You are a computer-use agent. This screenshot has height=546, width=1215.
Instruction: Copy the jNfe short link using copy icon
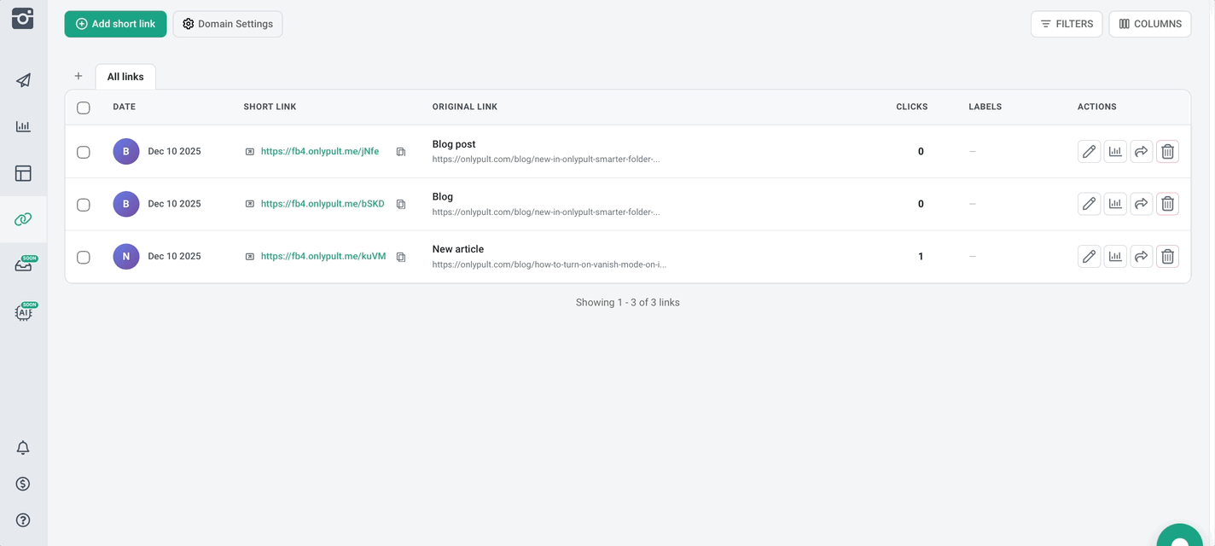(401, 151)
